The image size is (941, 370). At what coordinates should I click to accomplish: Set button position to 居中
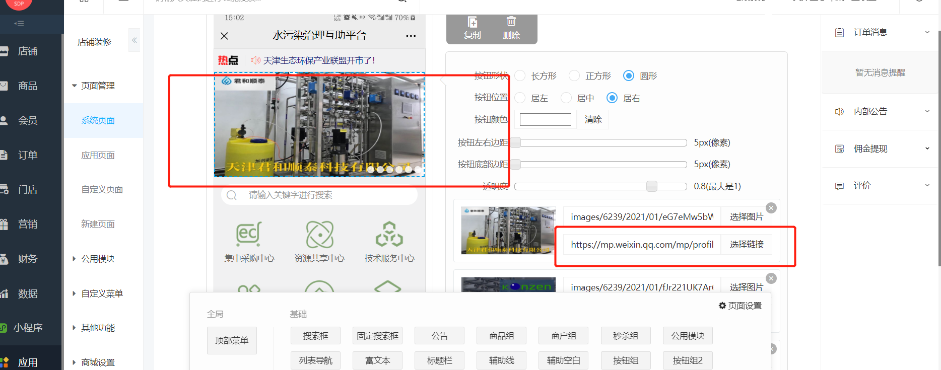coord(566,98)
